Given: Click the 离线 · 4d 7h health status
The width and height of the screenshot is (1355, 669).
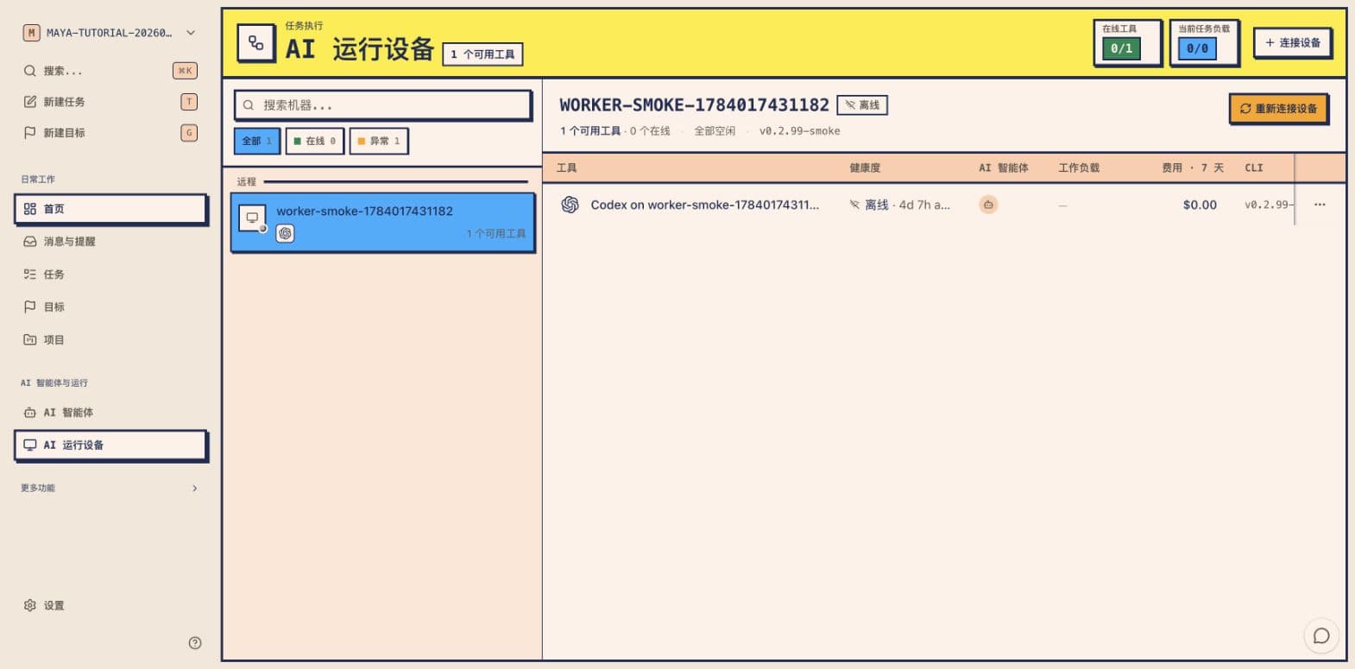Looking at the screenshot, I should [x=899, y=205].
